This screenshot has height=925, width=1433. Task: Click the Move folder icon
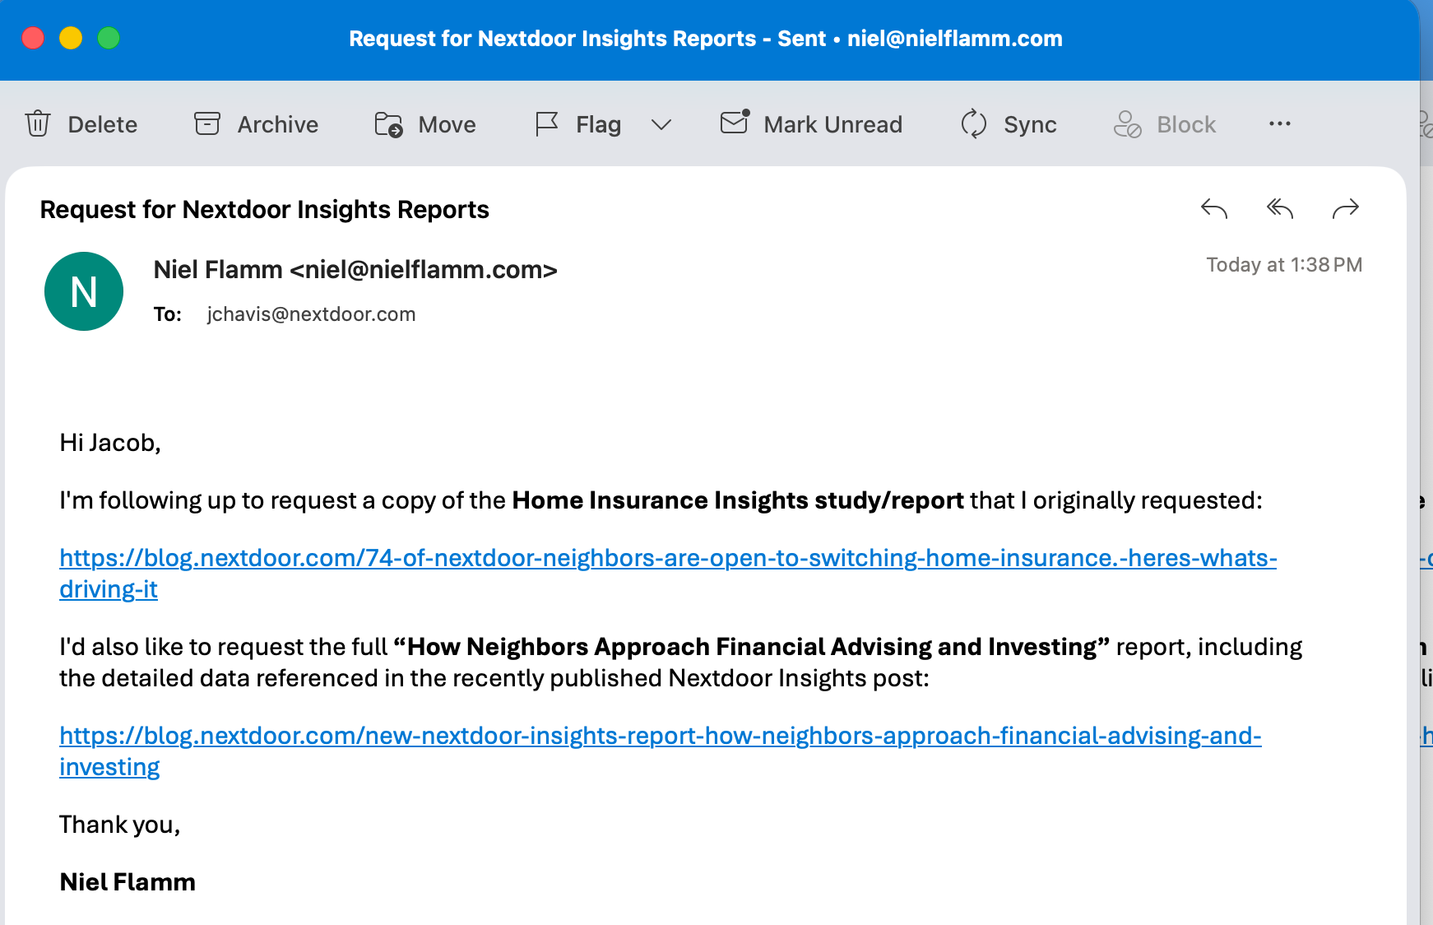coord(388,123)
